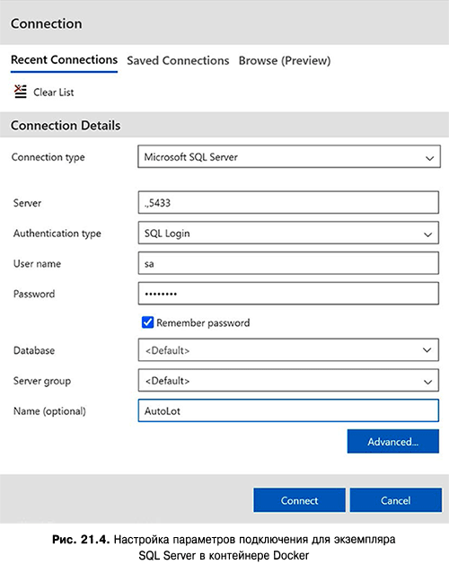
Task: Open the Connection type dropdown arrow
Action: tap(429, 158)
